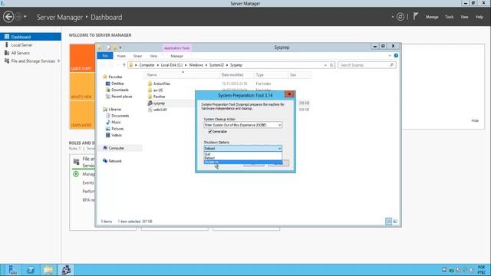Select All Servers in sidebar

(21, 53)
